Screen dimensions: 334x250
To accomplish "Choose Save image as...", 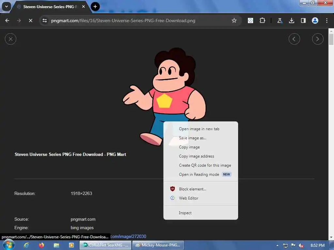I will click(201, 138).
